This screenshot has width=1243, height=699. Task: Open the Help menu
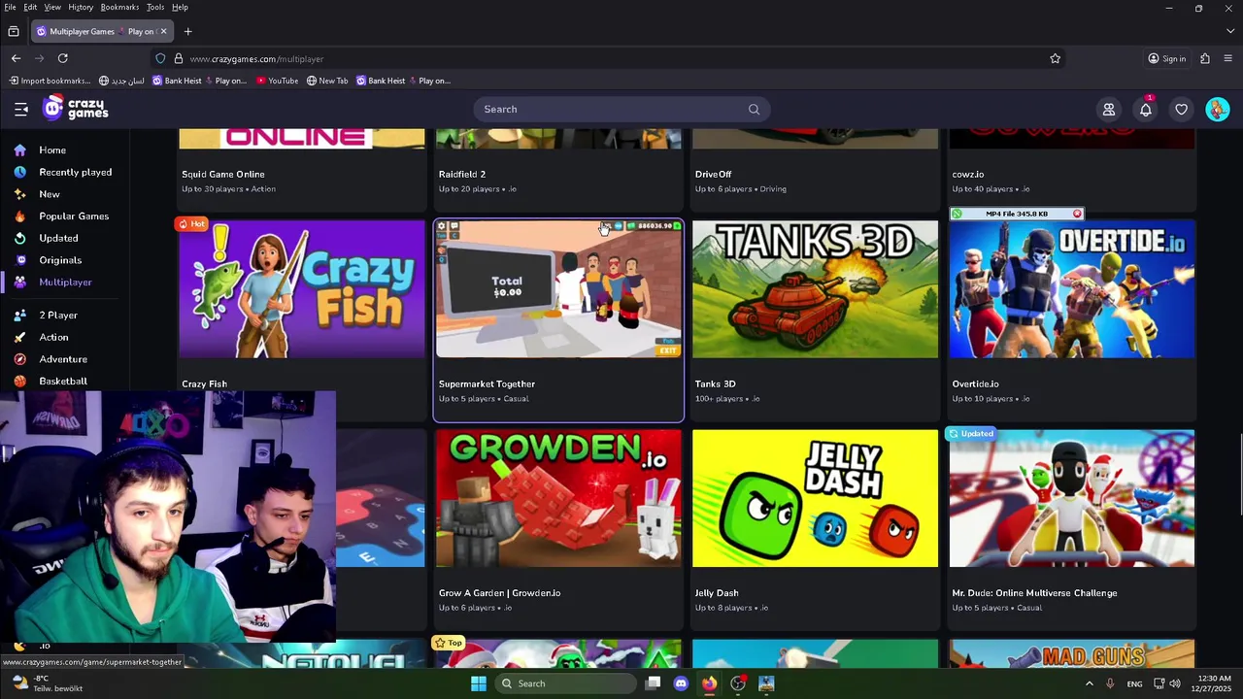pyautogui.click(x=180, y=7)
